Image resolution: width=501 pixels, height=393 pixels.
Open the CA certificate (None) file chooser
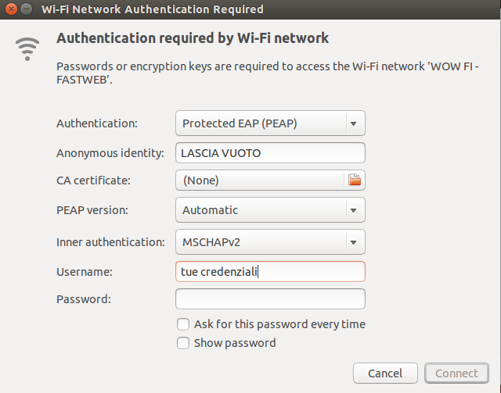click(x=260, y=180)
